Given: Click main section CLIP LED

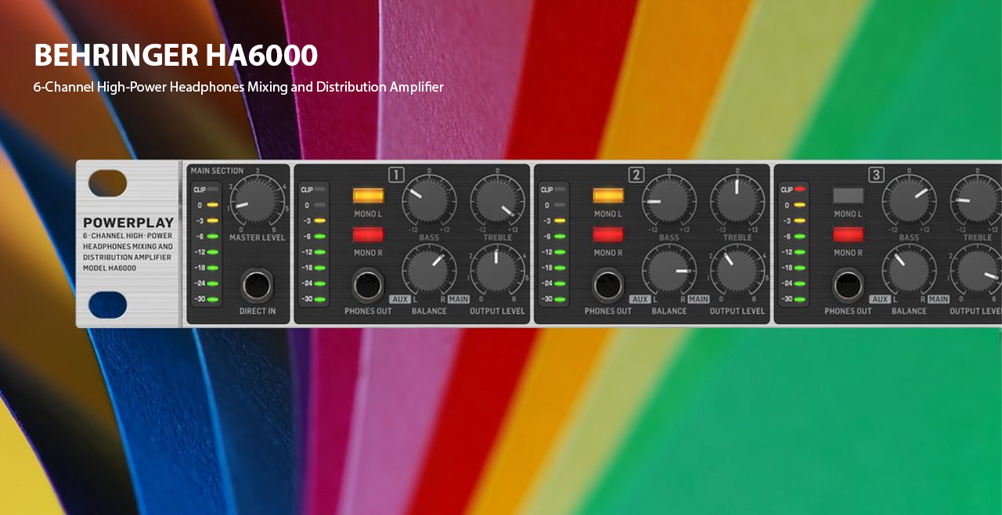Looking at the screenshot, I should [212, 189].
